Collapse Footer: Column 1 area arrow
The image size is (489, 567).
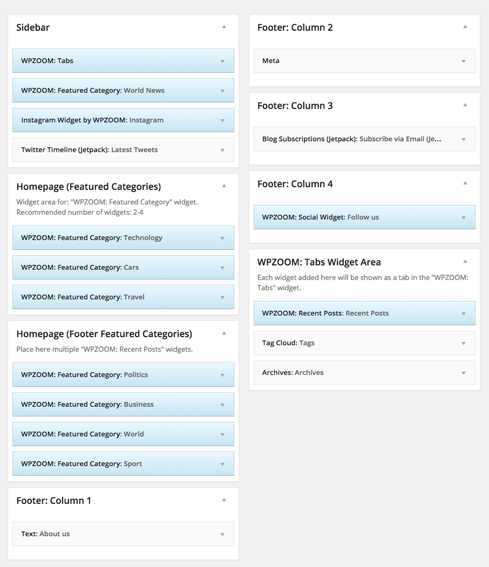224,500
